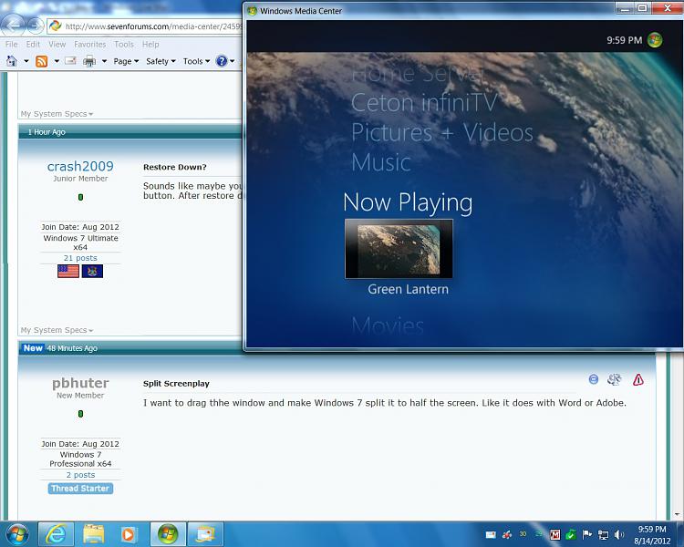Click the blue circle icon in pbhuter's post
Image resolution: width=684 pixels, height=547 pixels.
[x=594, y=379]
